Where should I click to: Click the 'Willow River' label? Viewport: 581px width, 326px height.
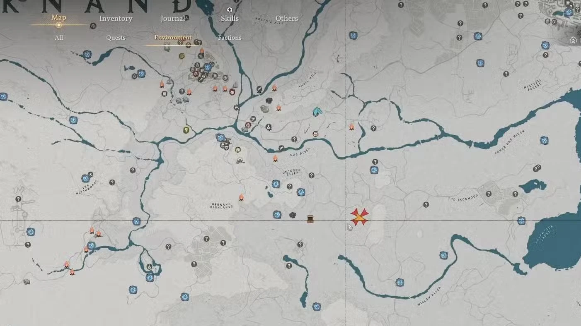coord(429,296)
